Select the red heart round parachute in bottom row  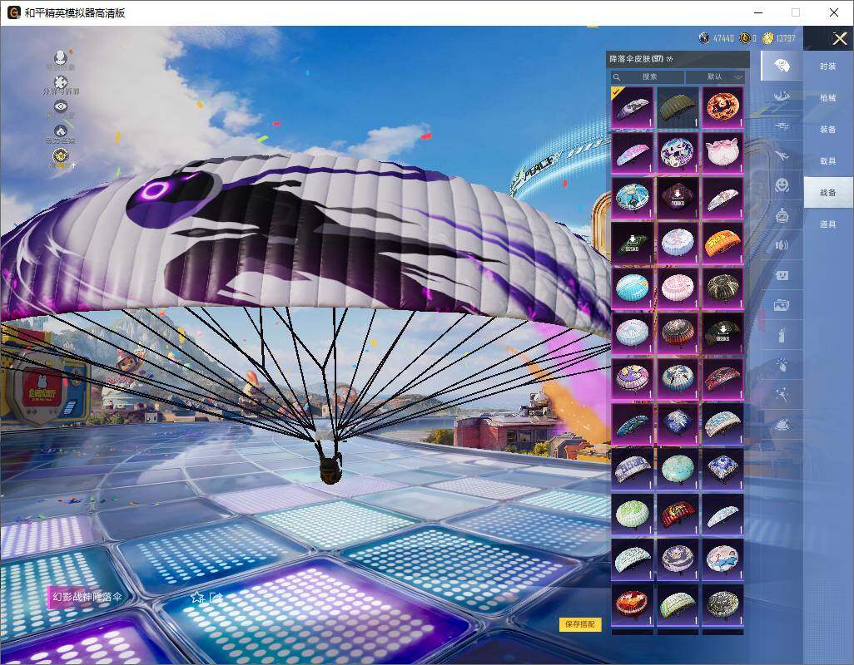tap(633, 603)
